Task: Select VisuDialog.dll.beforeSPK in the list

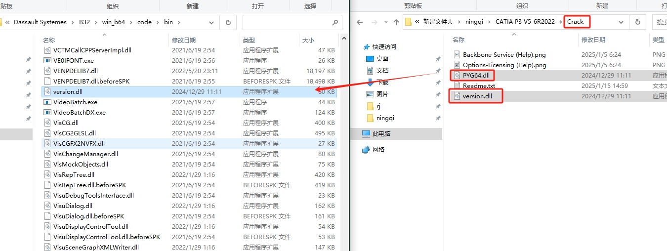Action: point(88,216)
